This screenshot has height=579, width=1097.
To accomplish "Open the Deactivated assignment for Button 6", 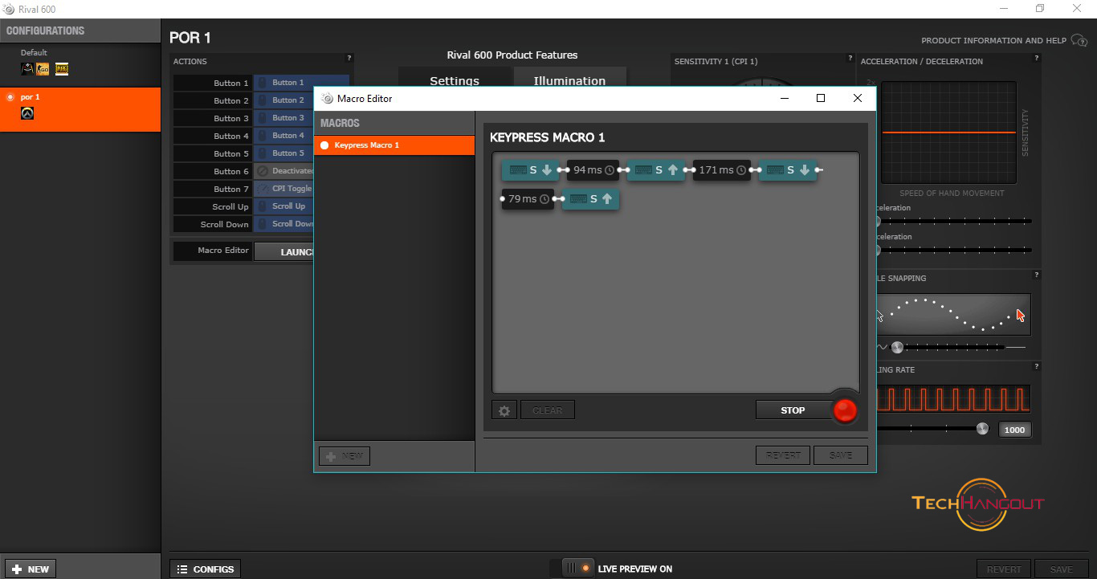I will pos(283,171).
